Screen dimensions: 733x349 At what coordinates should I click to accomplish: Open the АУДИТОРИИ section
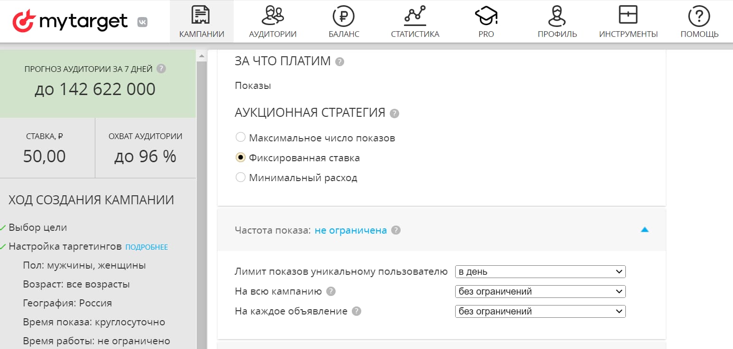click(x=273, y=21)
